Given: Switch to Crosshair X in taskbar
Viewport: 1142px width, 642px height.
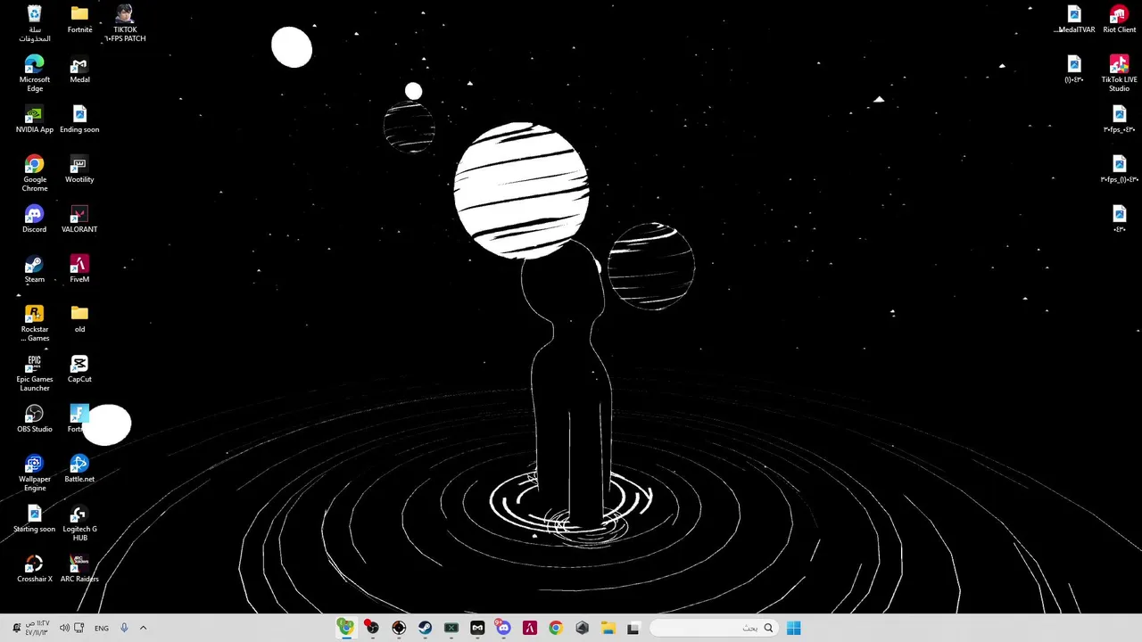Looking at the screenshot, I should [x=399, y=628].
